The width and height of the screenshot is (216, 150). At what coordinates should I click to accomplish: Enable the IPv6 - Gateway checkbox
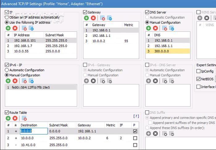85,65
